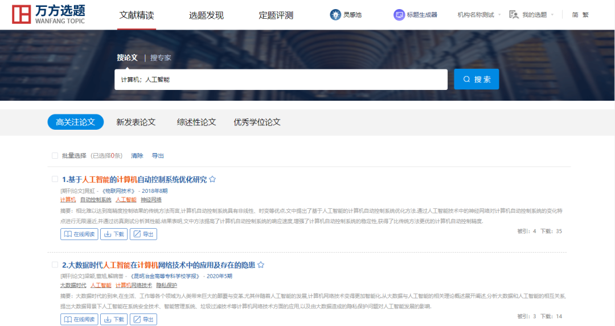Expand the 我的选题 dropdown arrow

[551, 15]
